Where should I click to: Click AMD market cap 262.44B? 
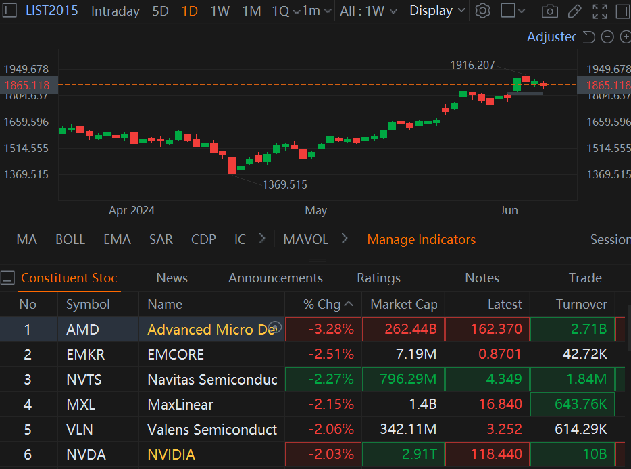[411, 329]
